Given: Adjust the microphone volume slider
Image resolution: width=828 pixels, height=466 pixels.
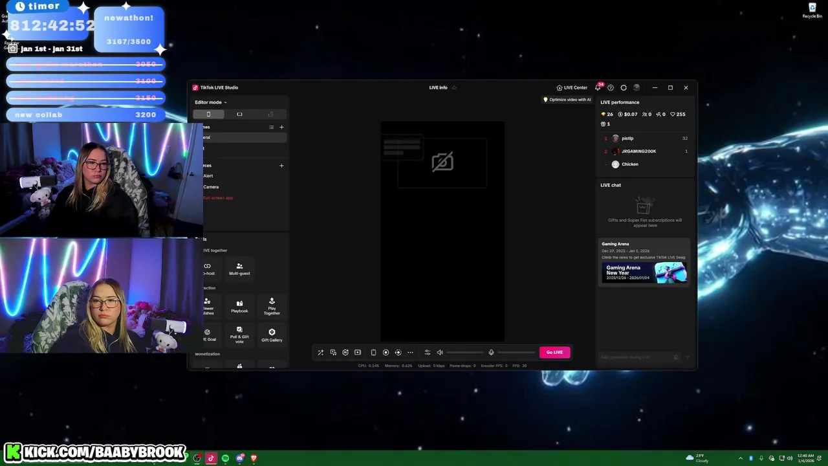Looking at the screenshot, I should coord(516,352).
